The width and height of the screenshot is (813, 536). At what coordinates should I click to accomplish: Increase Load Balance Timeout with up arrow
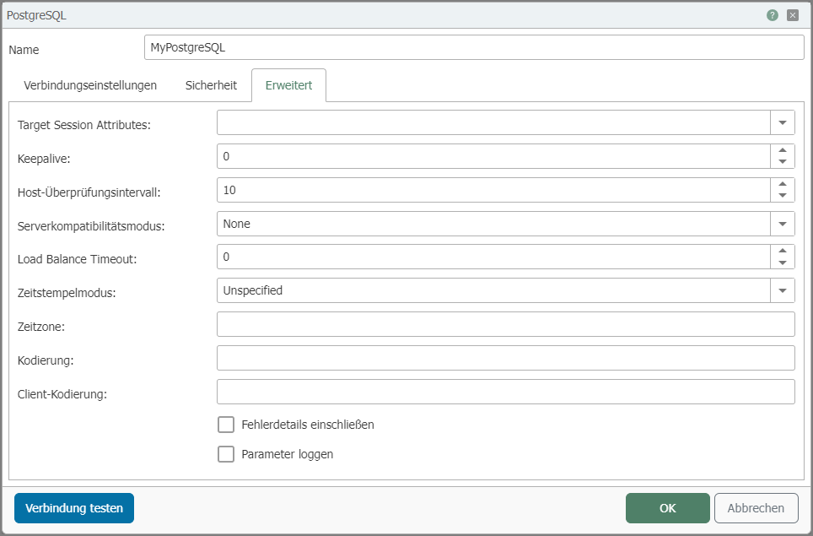(x=783, y=252)
